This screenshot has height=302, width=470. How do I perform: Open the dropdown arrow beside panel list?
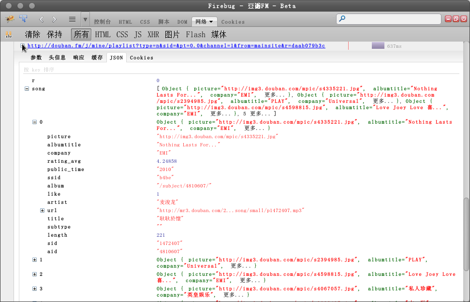tap(85, 20)
